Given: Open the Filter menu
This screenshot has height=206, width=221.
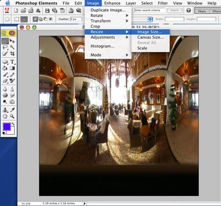Looking at the screenshot, I should [163, 3].
